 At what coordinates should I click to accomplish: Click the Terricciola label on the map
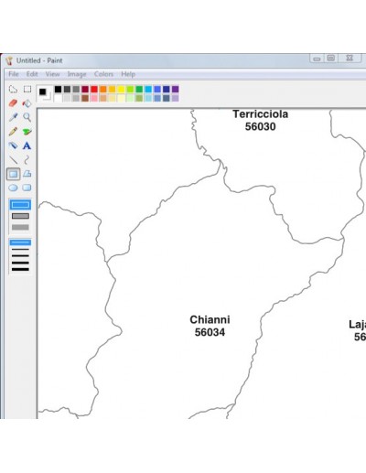click(x=261, y=114)
